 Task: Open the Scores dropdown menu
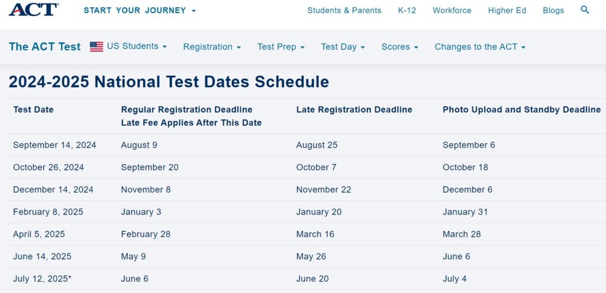click(x=399, y=47)
